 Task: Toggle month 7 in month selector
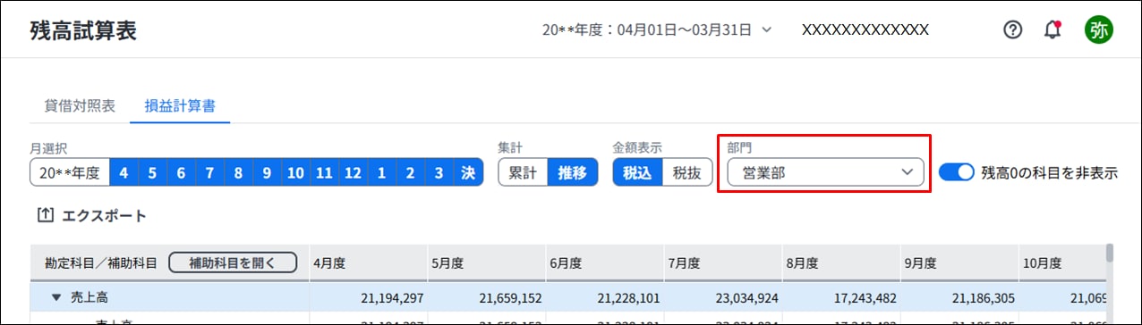[209, 172]
